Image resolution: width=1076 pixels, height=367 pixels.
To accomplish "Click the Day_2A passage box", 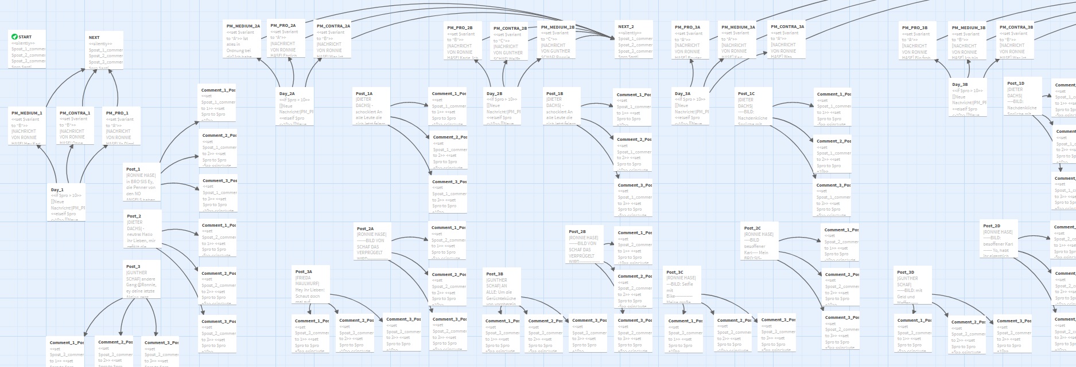I will coord(295,106).
